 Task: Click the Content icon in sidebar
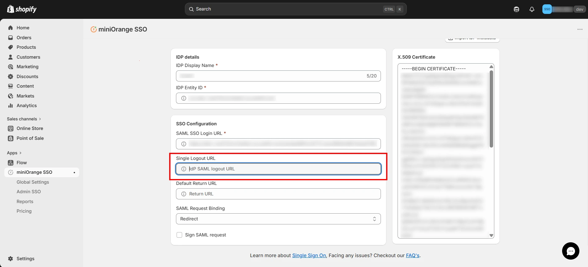coord(10,86)
